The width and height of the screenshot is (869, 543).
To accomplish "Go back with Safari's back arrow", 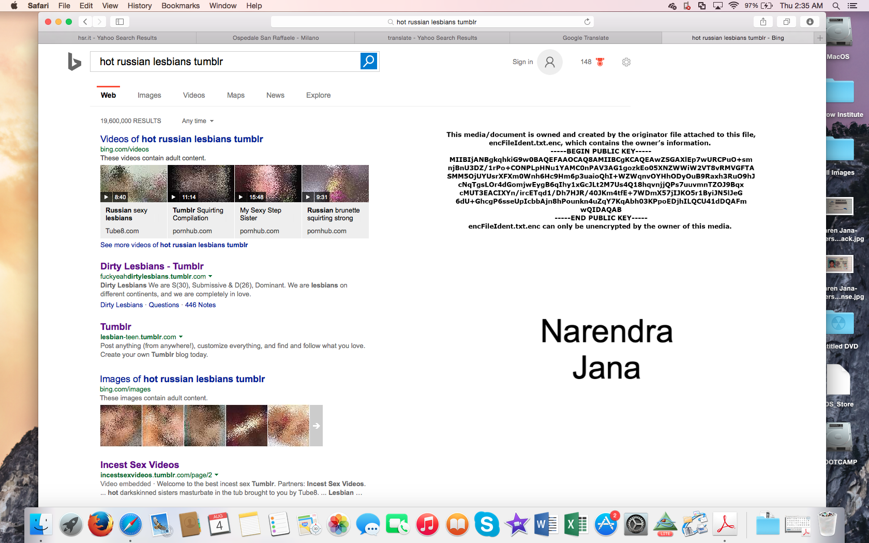I will click(85, 22).
